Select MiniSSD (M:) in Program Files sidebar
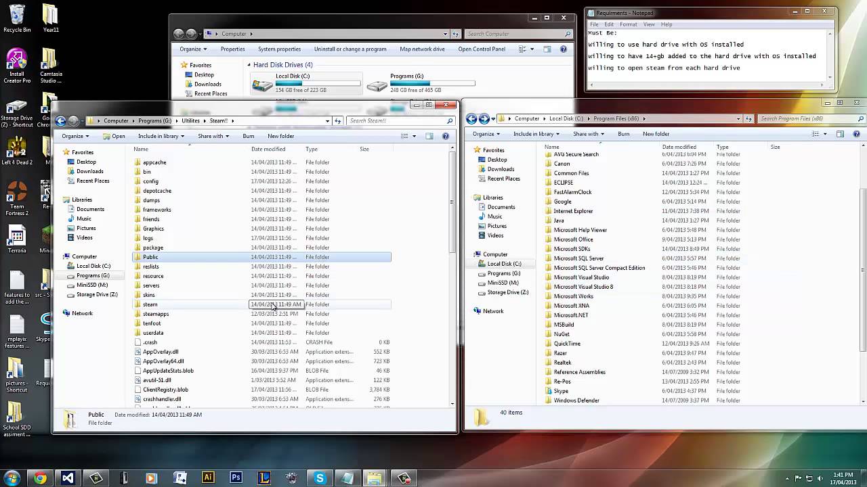The width and height of the screenshot is (867, 487). 503,283
